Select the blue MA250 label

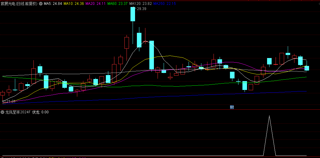(x=164, y=4)
